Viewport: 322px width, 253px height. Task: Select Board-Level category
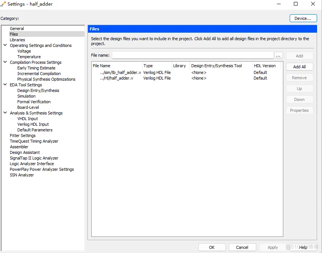[28, 107]
